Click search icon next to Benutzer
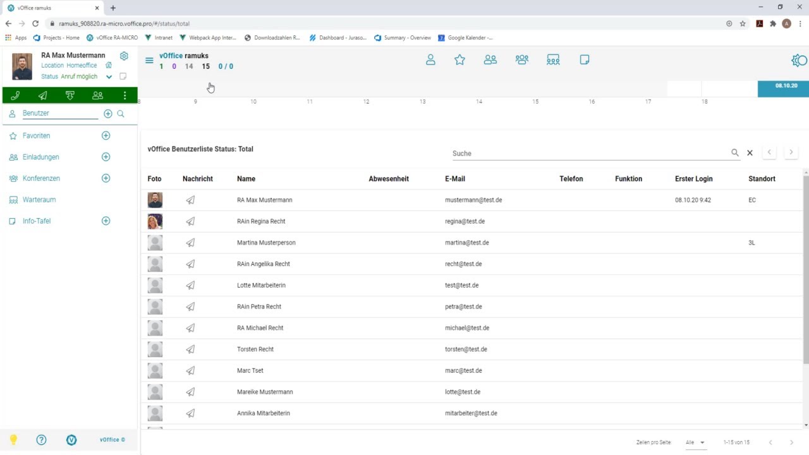This screenshot has width=809, height=455. (121, 114)
